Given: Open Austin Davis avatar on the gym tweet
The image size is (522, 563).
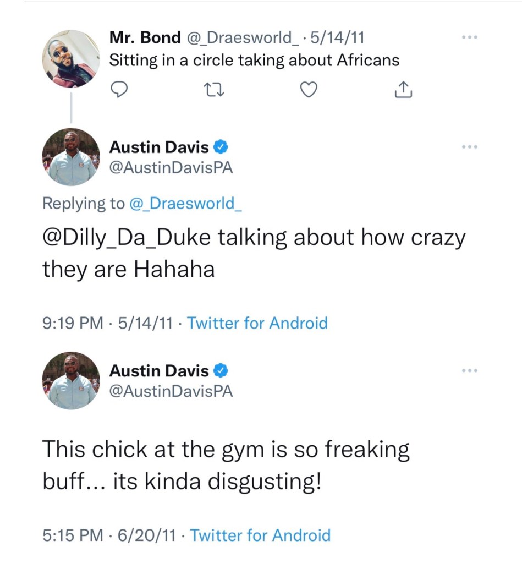Looking at the screenshot, I should point(71,381).
